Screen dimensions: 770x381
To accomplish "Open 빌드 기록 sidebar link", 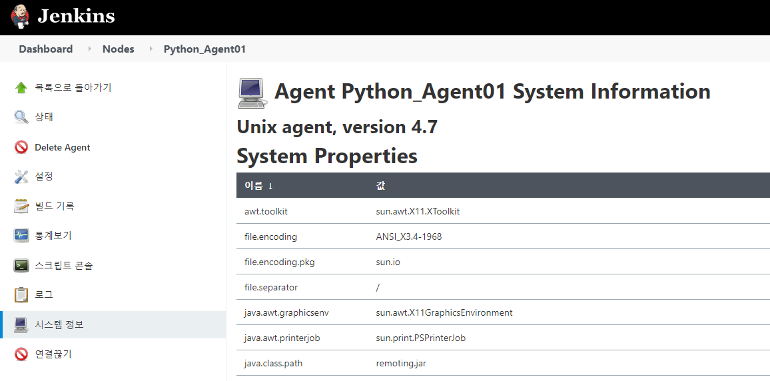I will tap(55, 206).
